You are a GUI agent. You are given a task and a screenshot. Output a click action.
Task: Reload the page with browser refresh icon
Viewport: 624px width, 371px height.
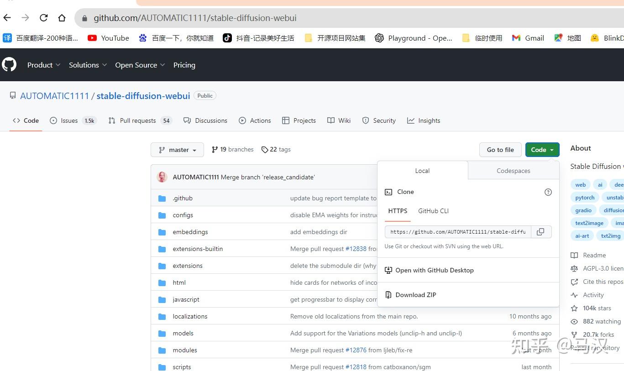(44, 18)
